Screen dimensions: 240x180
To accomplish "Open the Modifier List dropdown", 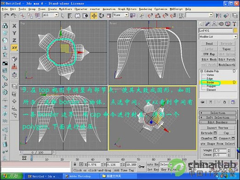I will coord(218,37).
